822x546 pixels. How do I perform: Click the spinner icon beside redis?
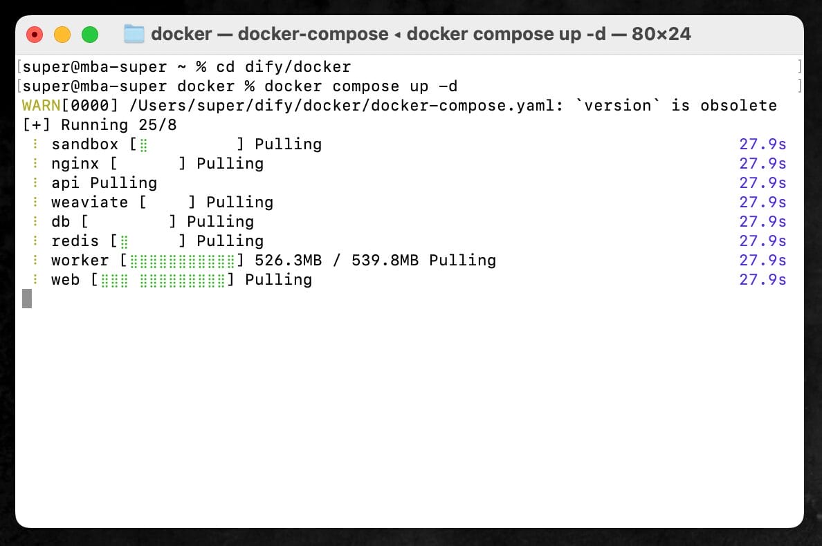33,241
